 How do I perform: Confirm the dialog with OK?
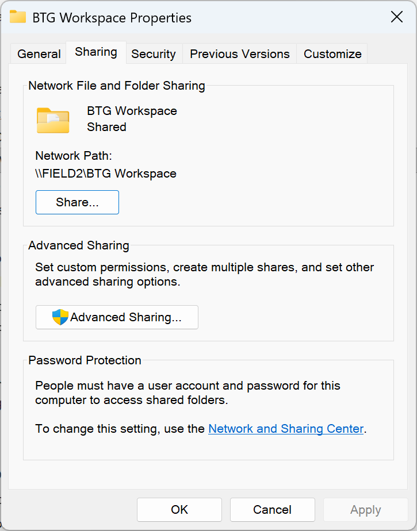179,510
